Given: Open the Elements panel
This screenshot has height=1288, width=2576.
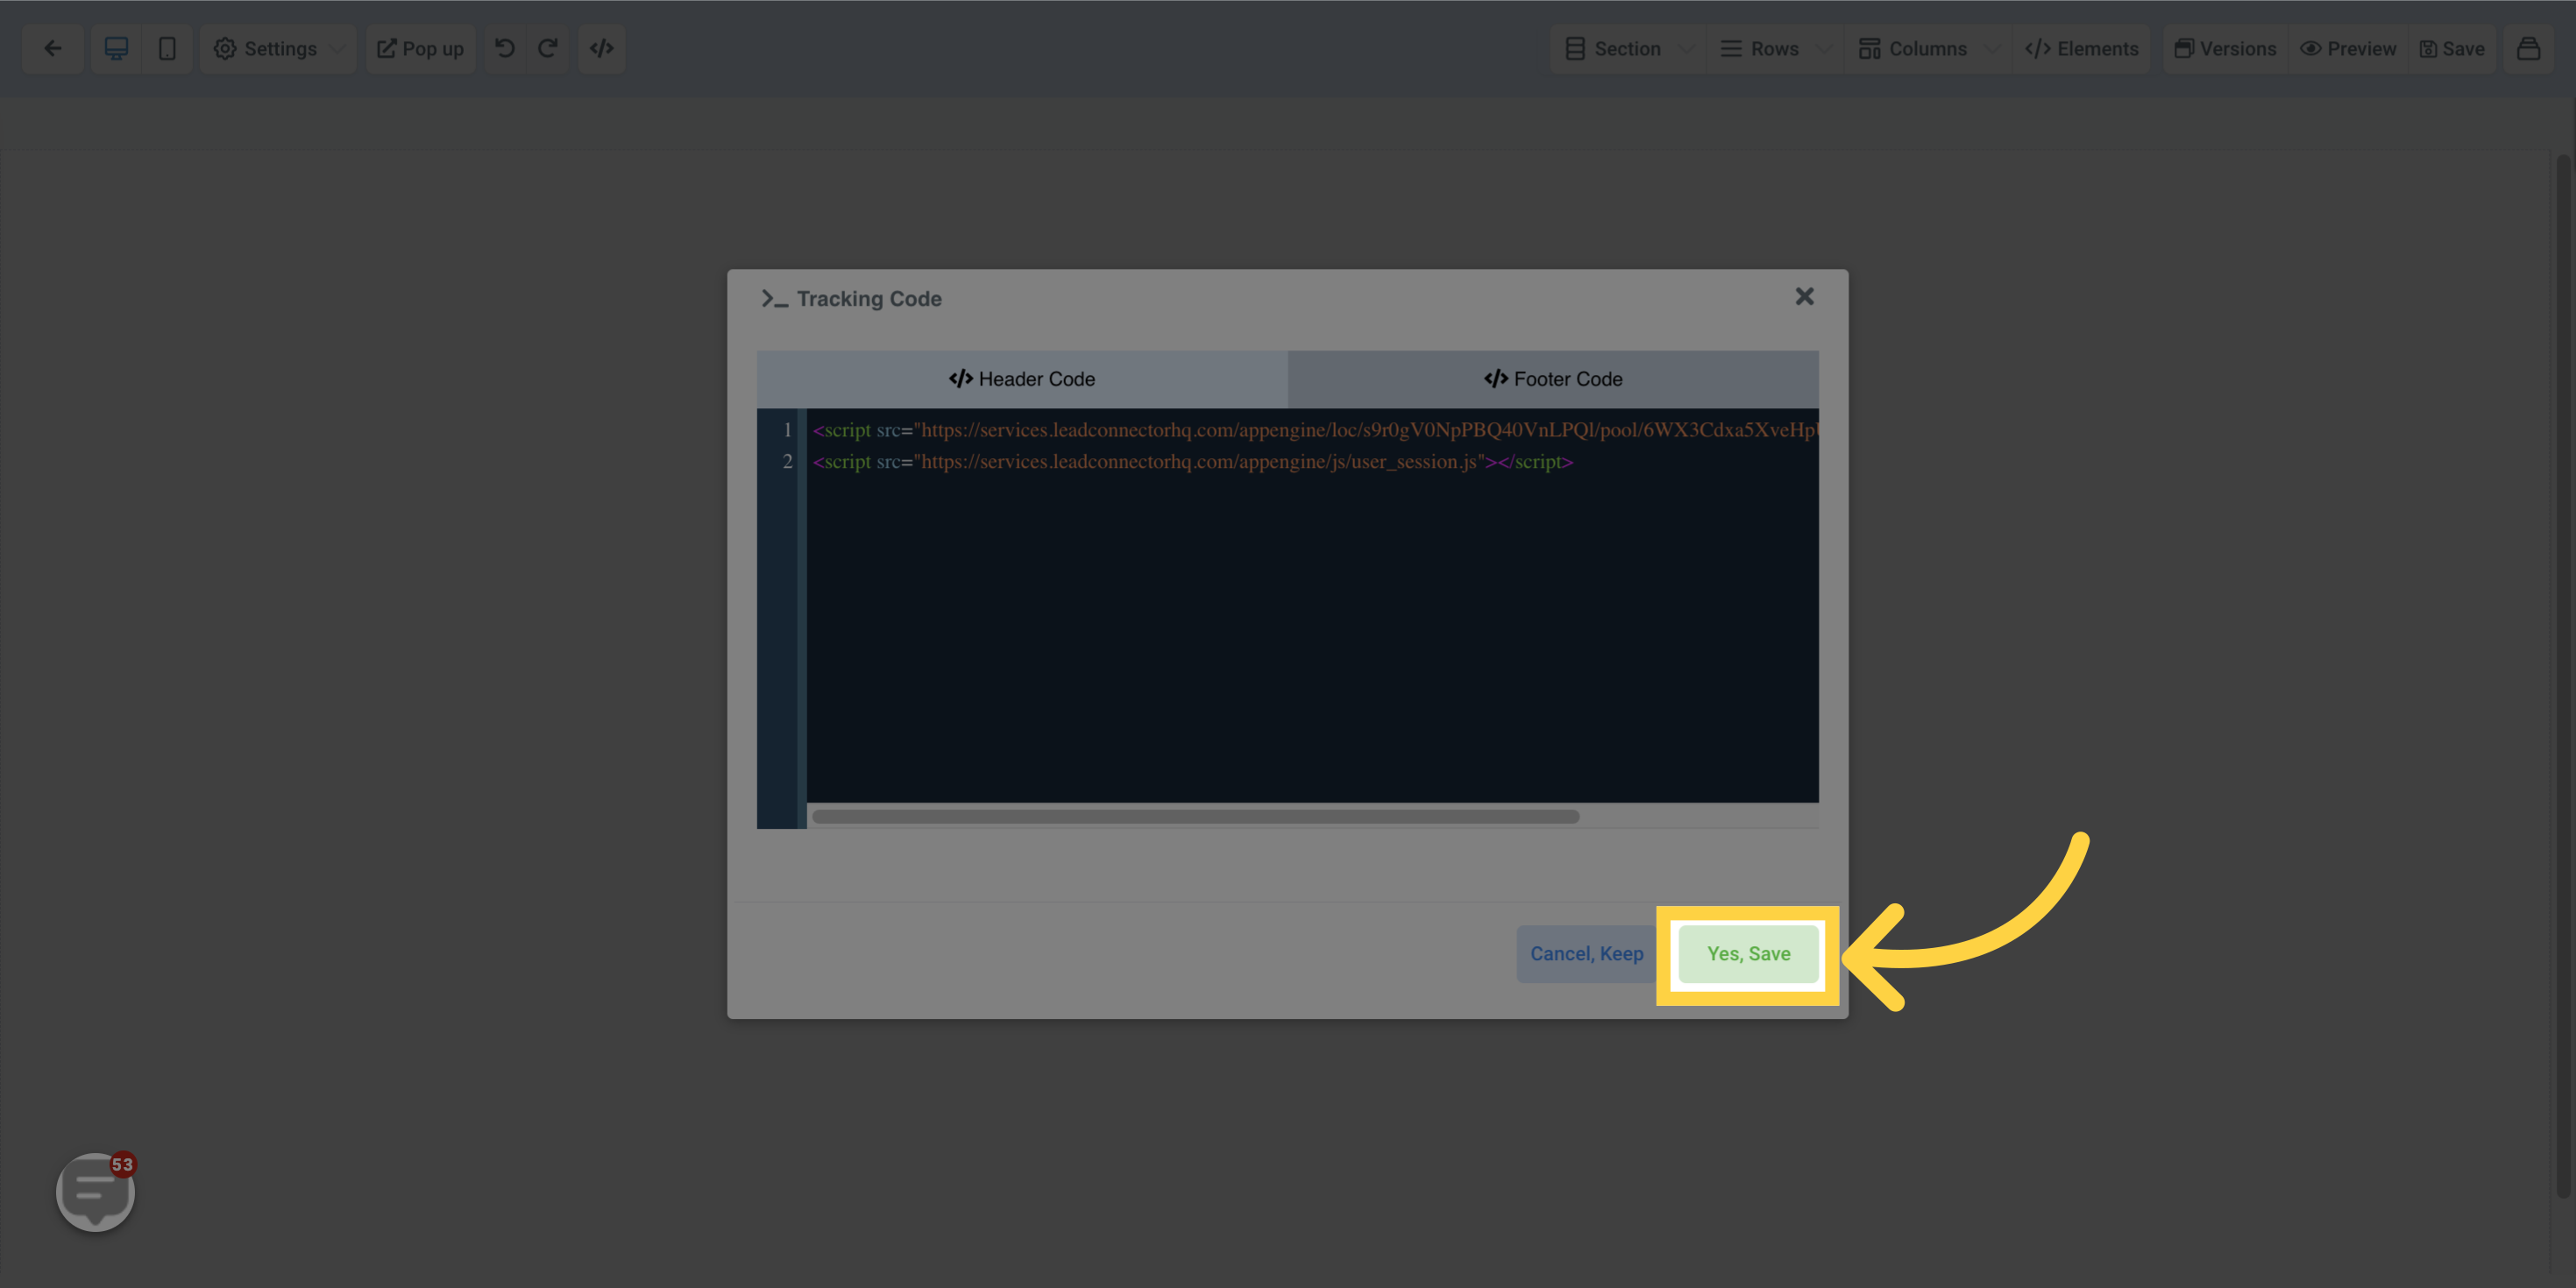Looking at the screenshot, I should [2081, 48].
